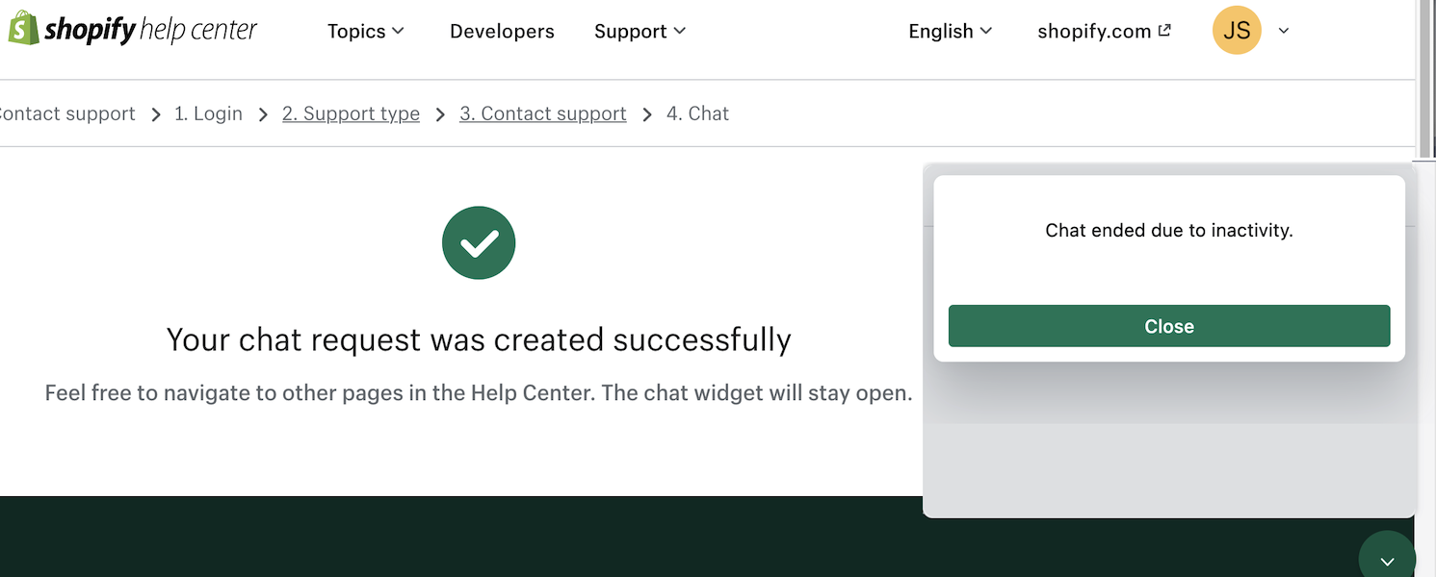Click the first "Contact support" breadcrumb at the far left
Screen dimensions: 1436x577
click(x=67, y=113)
